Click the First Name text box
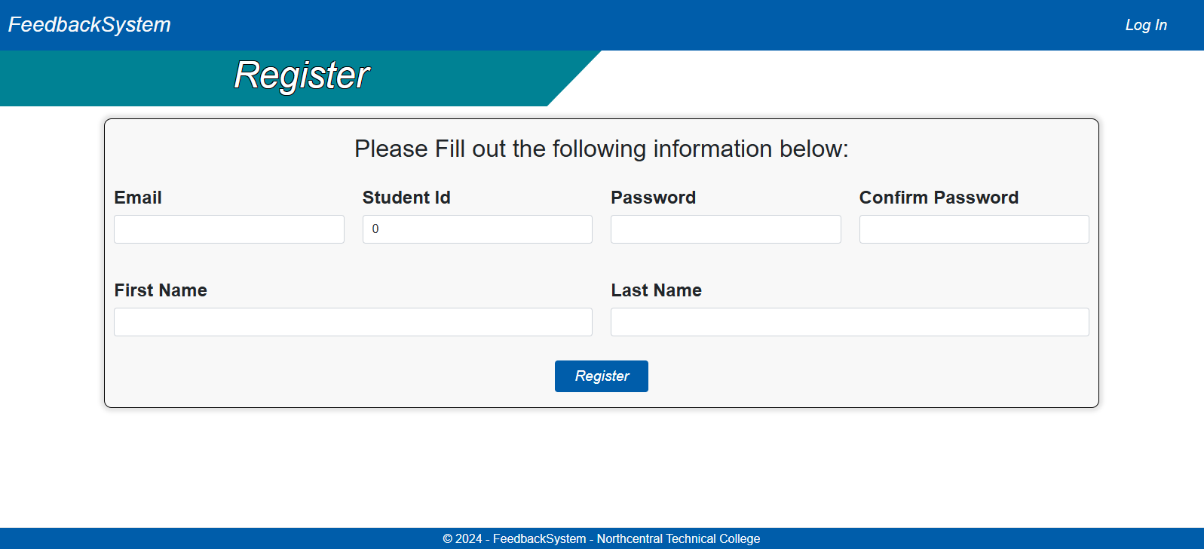Viewport: 1204px width, 549px height. pyautogui.click(x=353, y=322)
